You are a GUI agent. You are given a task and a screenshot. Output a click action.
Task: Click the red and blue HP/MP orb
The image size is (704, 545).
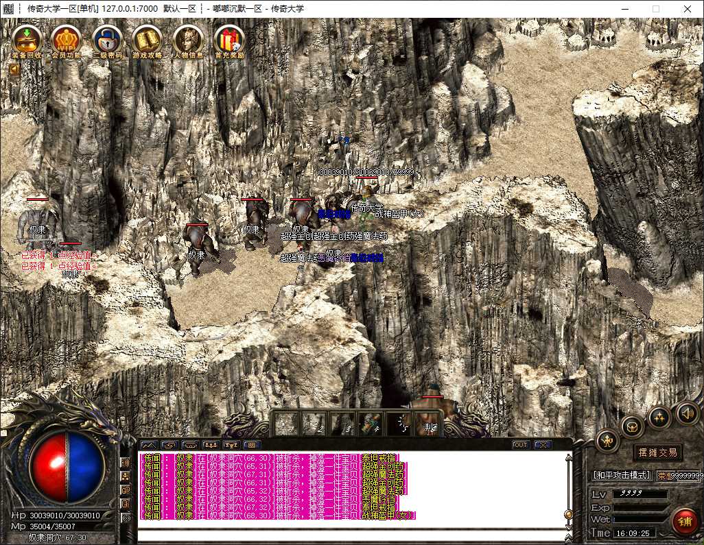point(67,466)
